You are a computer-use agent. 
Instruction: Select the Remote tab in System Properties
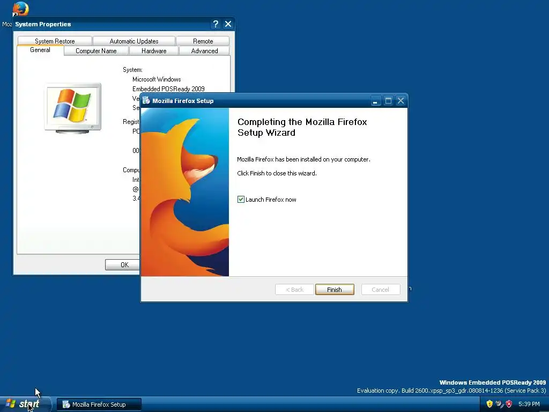[x=203, y=41]
